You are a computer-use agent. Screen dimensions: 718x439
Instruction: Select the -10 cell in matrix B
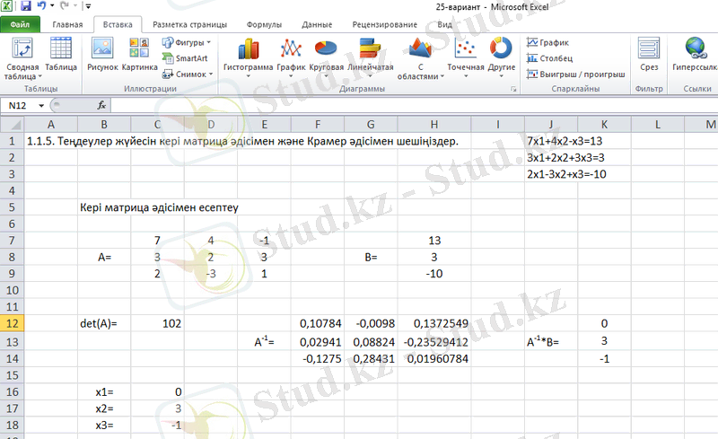434,274
